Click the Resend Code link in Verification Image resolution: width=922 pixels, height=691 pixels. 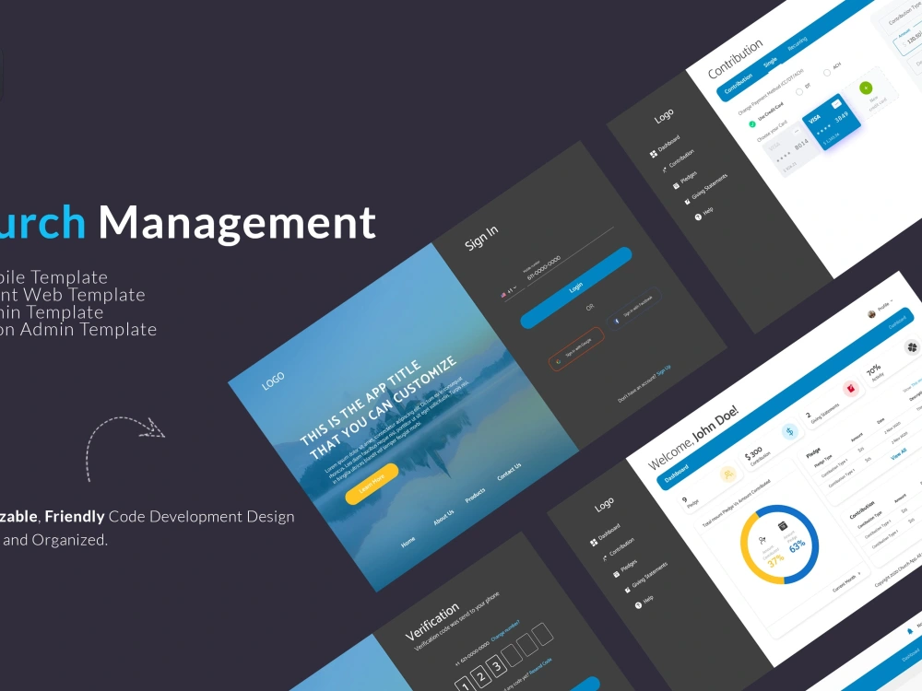[540, 666]
